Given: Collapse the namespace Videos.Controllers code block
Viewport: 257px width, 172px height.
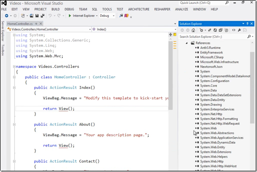Looking at the screenshot, I should click(x=14, y=66).
